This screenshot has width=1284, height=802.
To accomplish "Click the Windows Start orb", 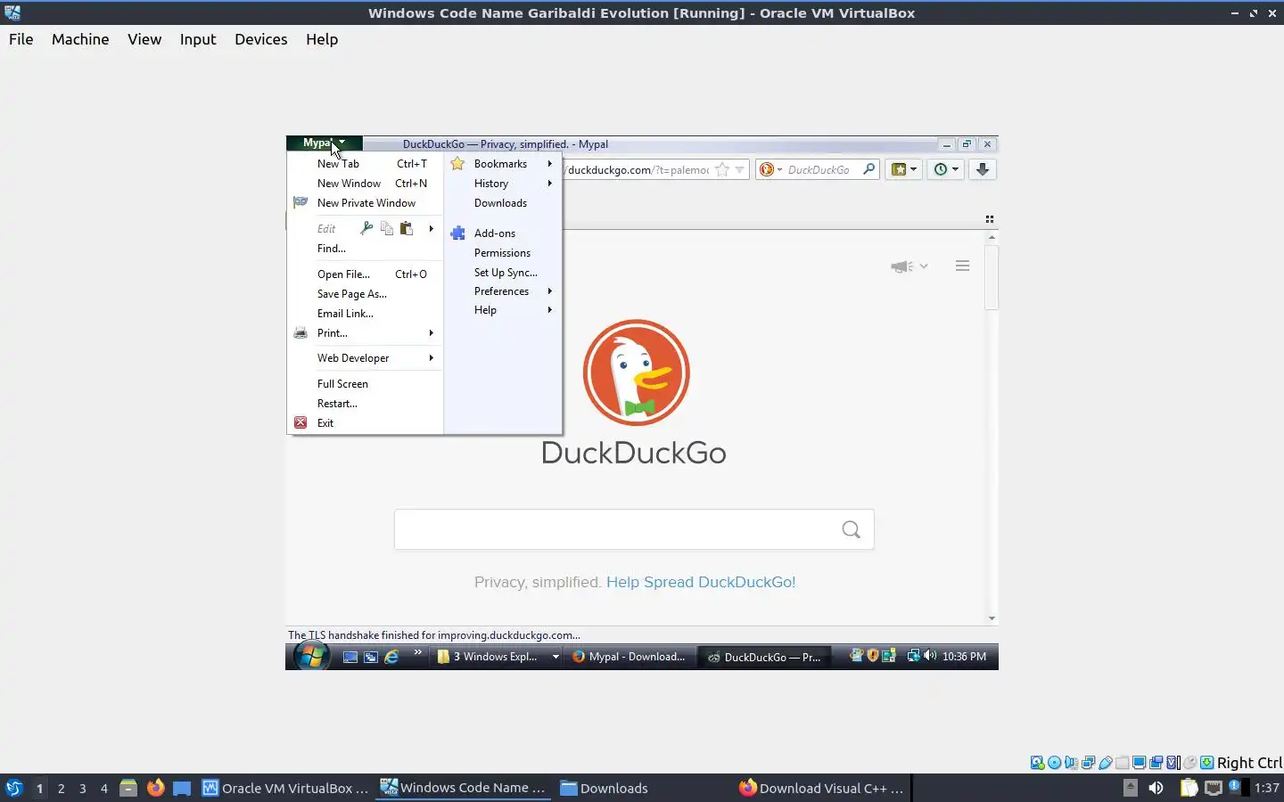I will (311, 657).
